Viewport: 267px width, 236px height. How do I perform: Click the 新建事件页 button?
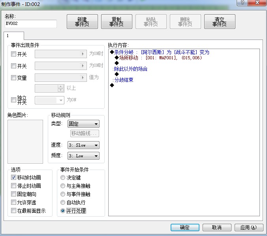click(82, 22)
